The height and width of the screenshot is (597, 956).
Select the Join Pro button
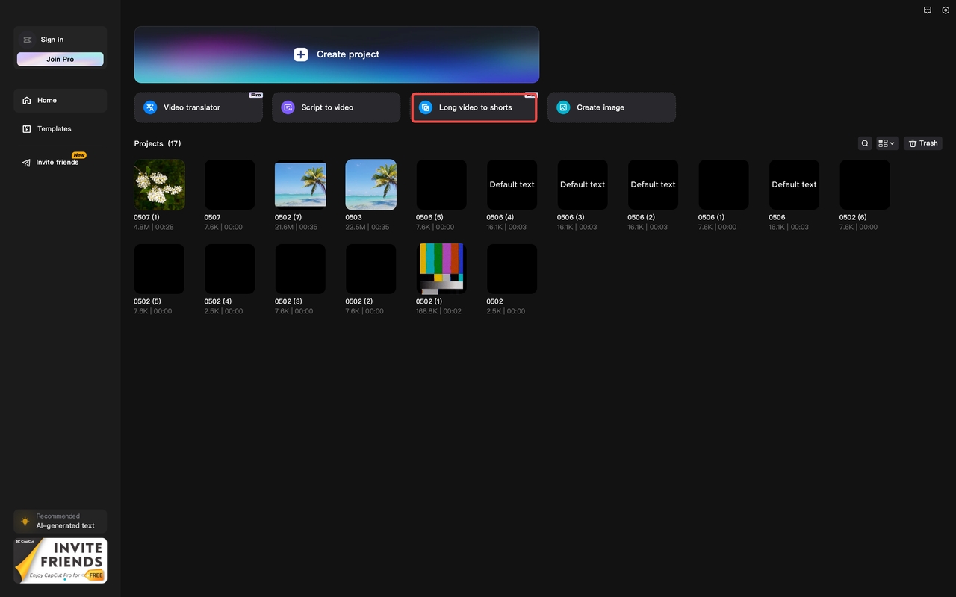[x=60, y=59]
